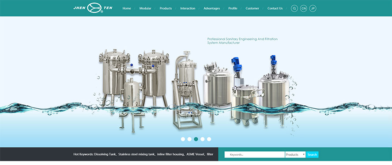Open the search magnifier icon in header
The height and width of the screenshot is (165, 392).
coord(294,8)
